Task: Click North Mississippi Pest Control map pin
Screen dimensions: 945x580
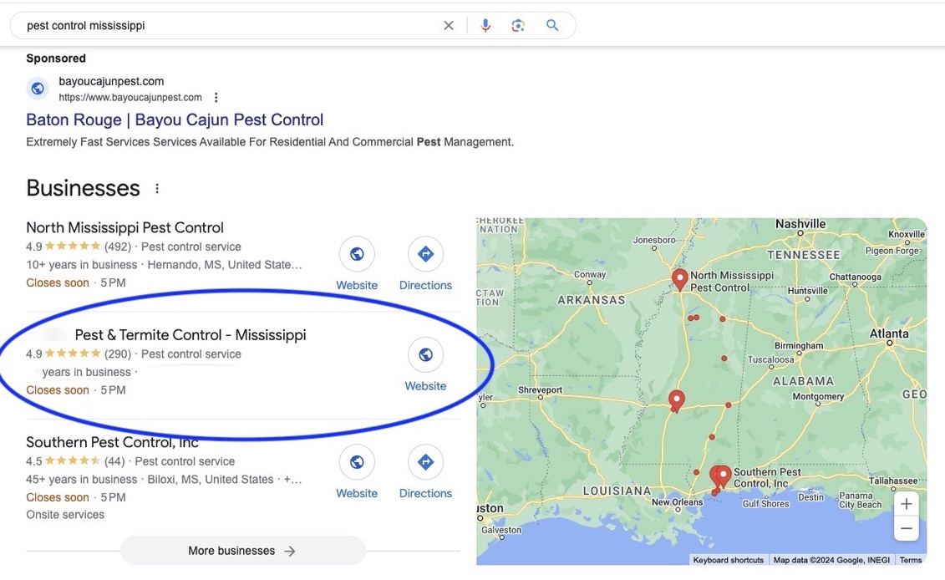Action: point(680,279)
